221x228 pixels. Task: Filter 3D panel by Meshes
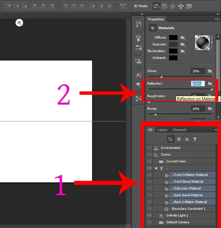179,139
